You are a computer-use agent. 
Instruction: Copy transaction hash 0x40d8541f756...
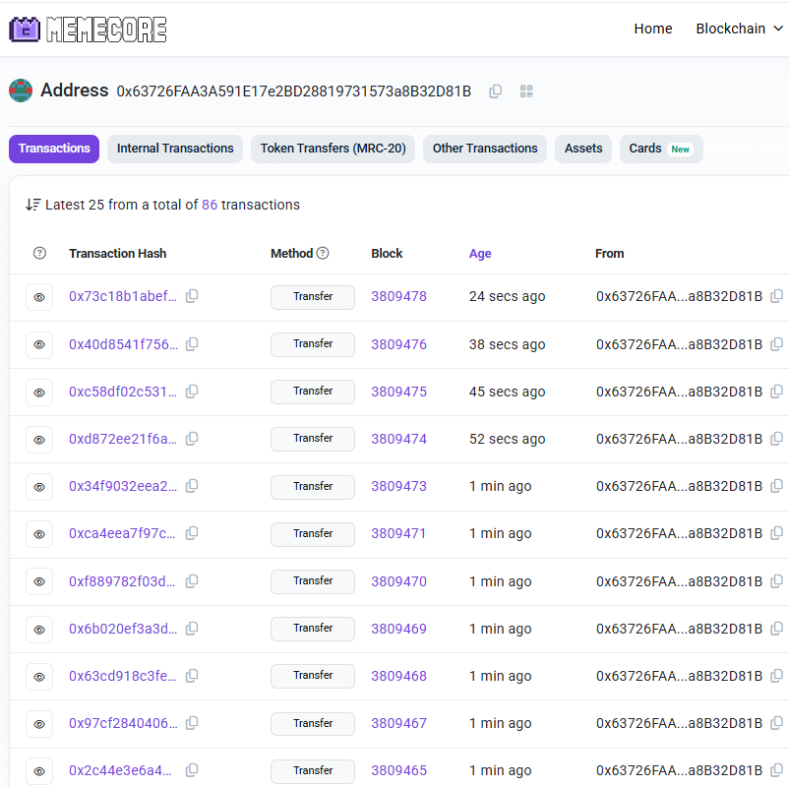pos(192,343)
